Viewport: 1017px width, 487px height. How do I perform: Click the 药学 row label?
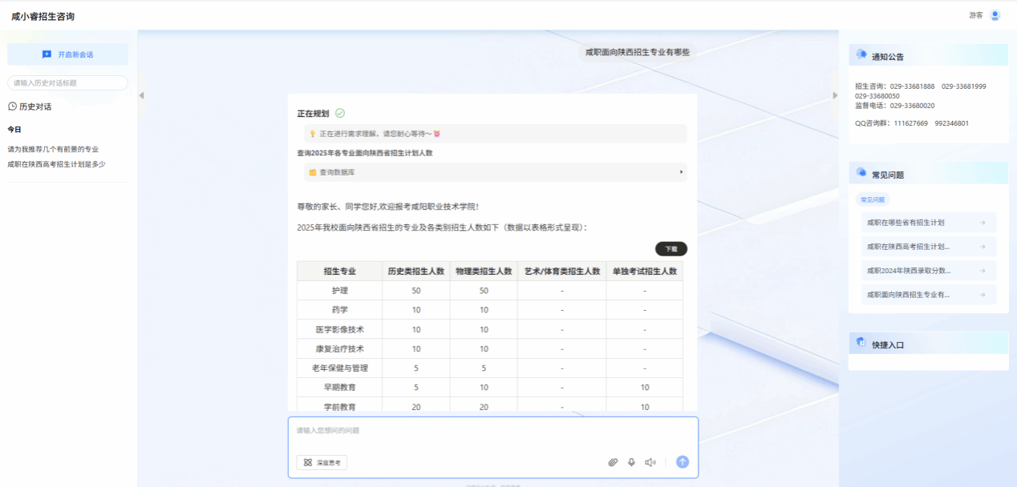pyautogui.click(x=340, y=310)
